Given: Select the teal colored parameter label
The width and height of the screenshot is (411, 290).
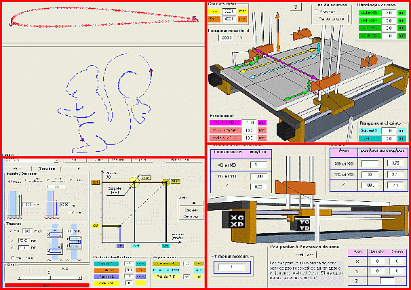Looking at the screenshot, I should (106, 264).
